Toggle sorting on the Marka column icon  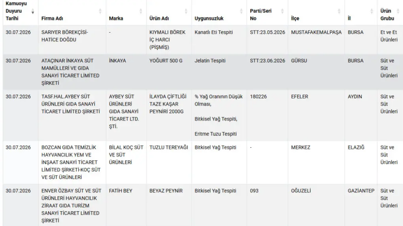pos(141,11)
